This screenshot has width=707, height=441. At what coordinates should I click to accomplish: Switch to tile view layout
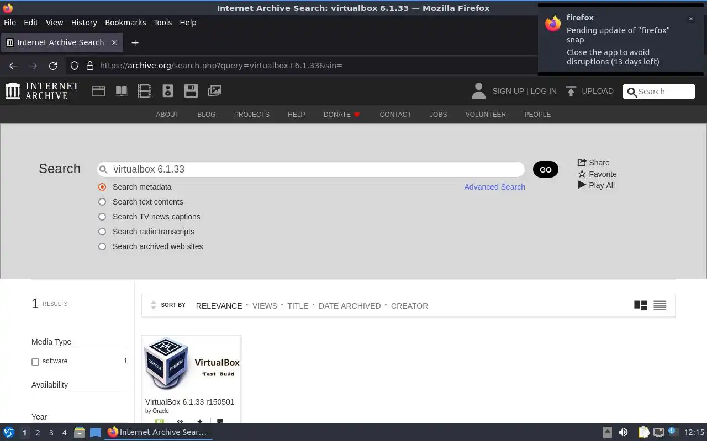[x=641, y=305]
